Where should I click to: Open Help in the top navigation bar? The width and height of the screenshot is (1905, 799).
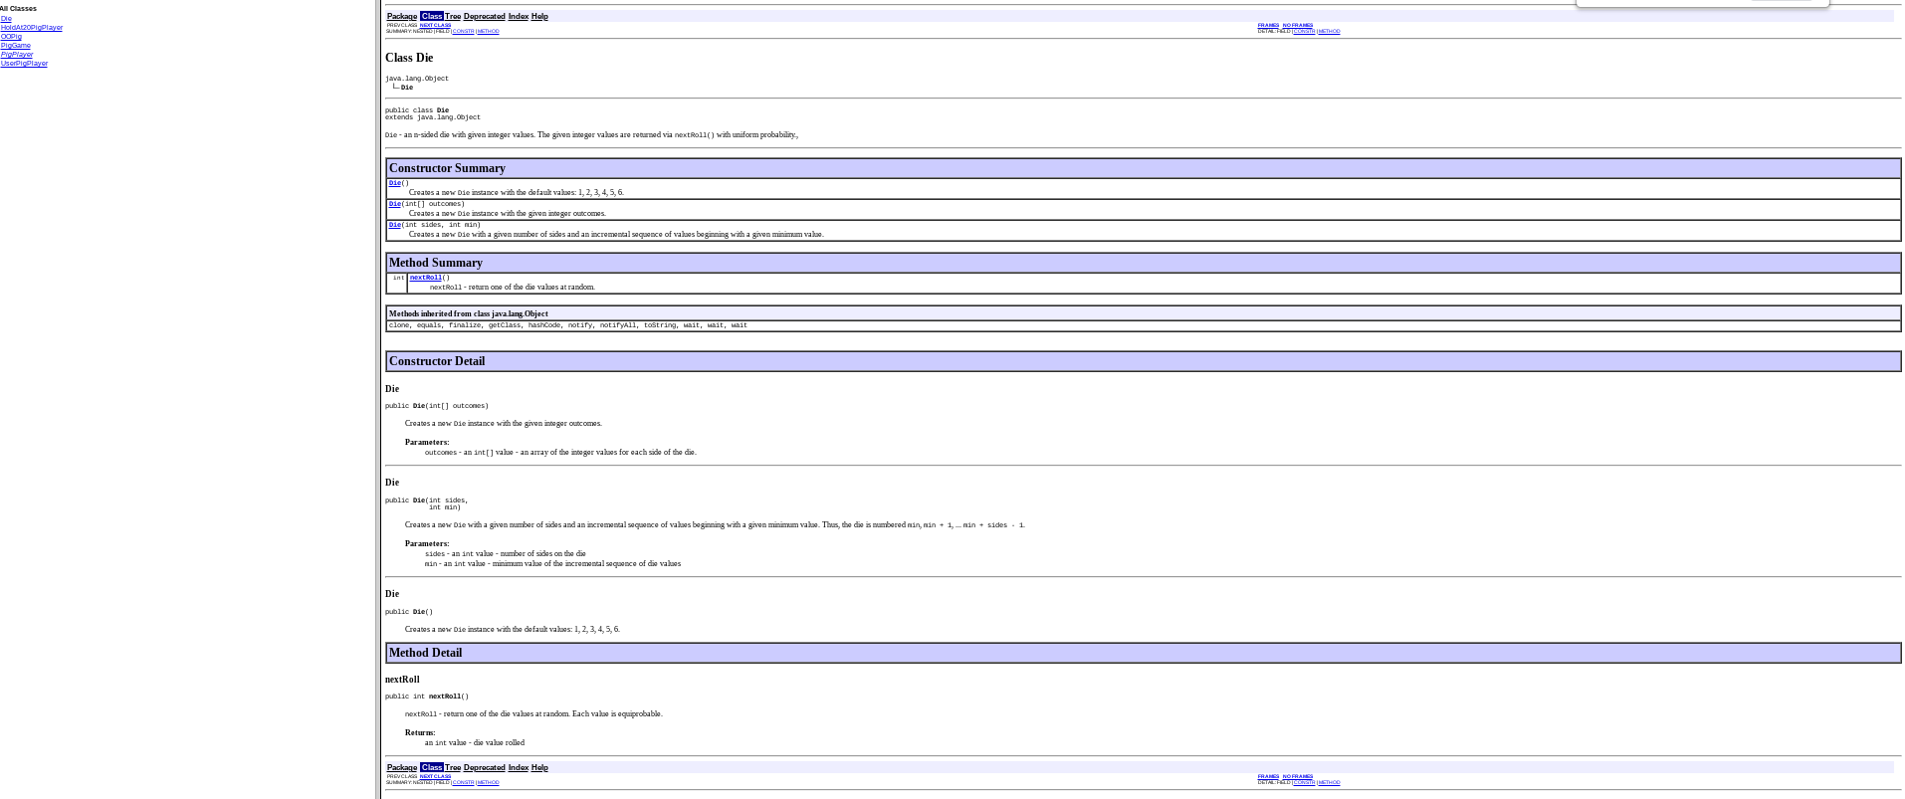point(539,16)
